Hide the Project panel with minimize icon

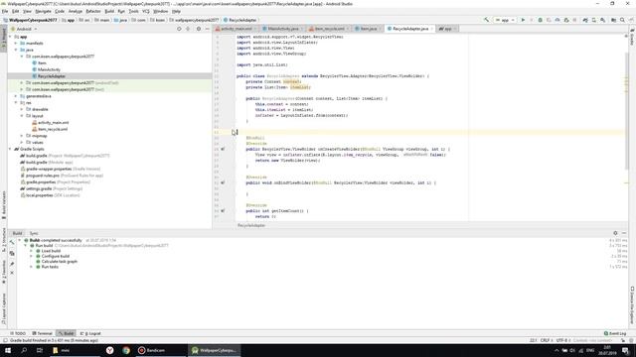pyautogui.click(x=207, y=29)
